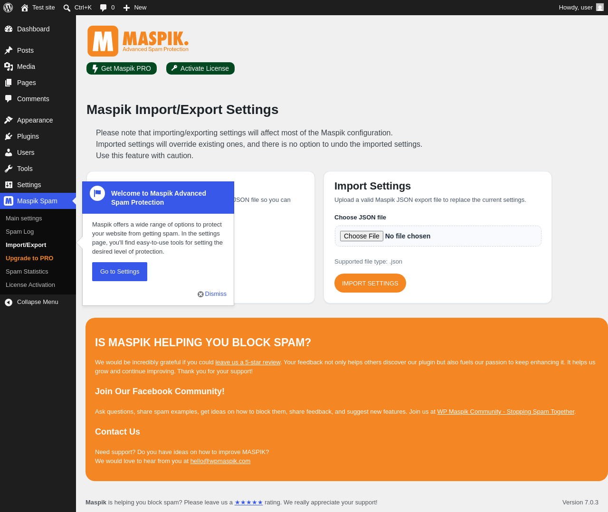Viewport: 608px width, 512px height.
Task: Open the Pages menu label
Action: 27,83
